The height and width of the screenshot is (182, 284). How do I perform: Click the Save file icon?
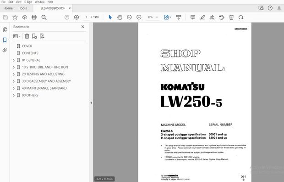tap(5, 17)
